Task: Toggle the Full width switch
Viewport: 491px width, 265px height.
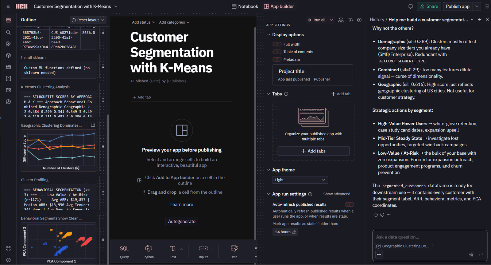Action: tap(277, 44)
